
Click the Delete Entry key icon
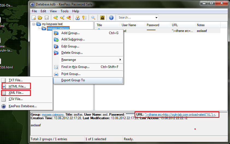(x=69, y=18)
